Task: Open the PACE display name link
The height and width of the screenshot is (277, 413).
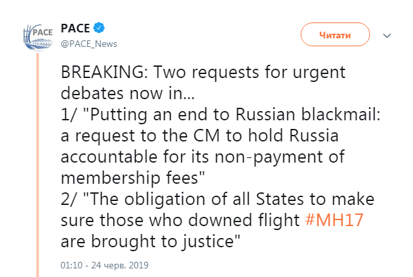Action: (x=75, y=28)
